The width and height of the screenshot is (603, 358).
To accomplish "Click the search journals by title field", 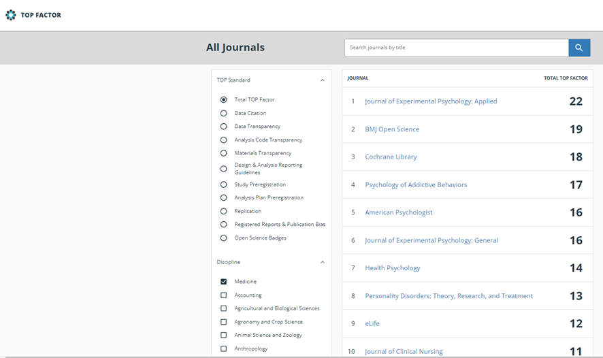I will [456, 48].
